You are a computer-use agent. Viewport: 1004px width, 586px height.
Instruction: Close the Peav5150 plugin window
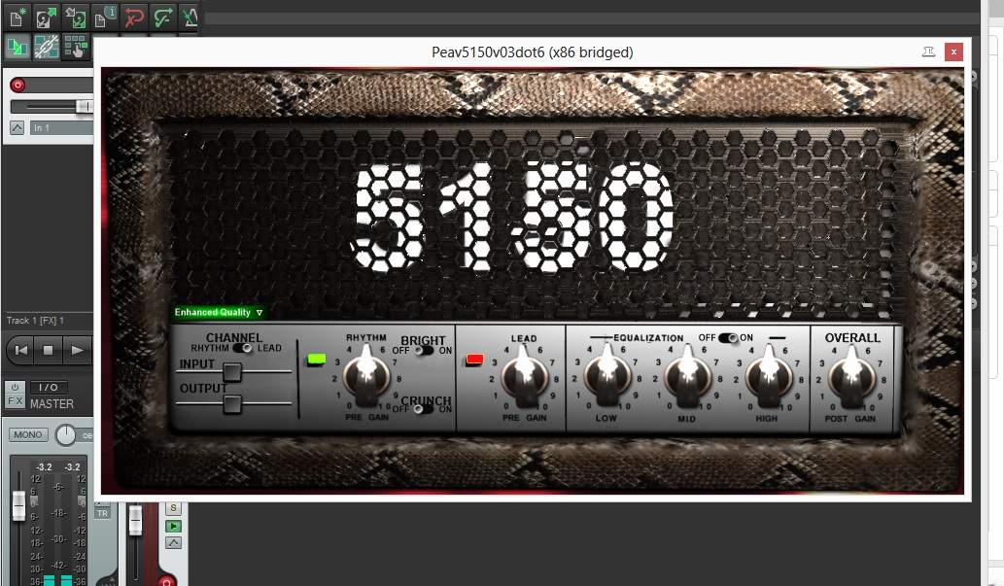coord(953,52)
